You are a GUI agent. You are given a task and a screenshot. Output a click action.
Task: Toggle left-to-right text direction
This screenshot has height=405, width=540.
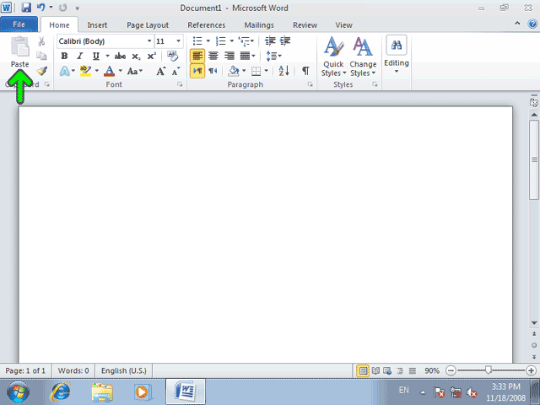click(x=197, y=71)
